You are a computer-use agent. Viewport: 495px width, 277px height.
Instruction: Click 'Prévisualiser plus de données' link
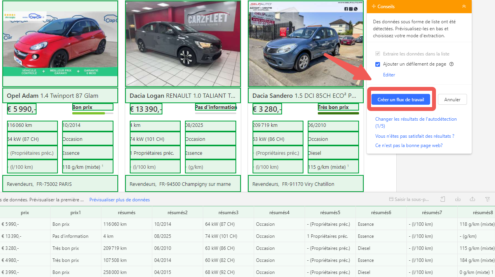119,200
